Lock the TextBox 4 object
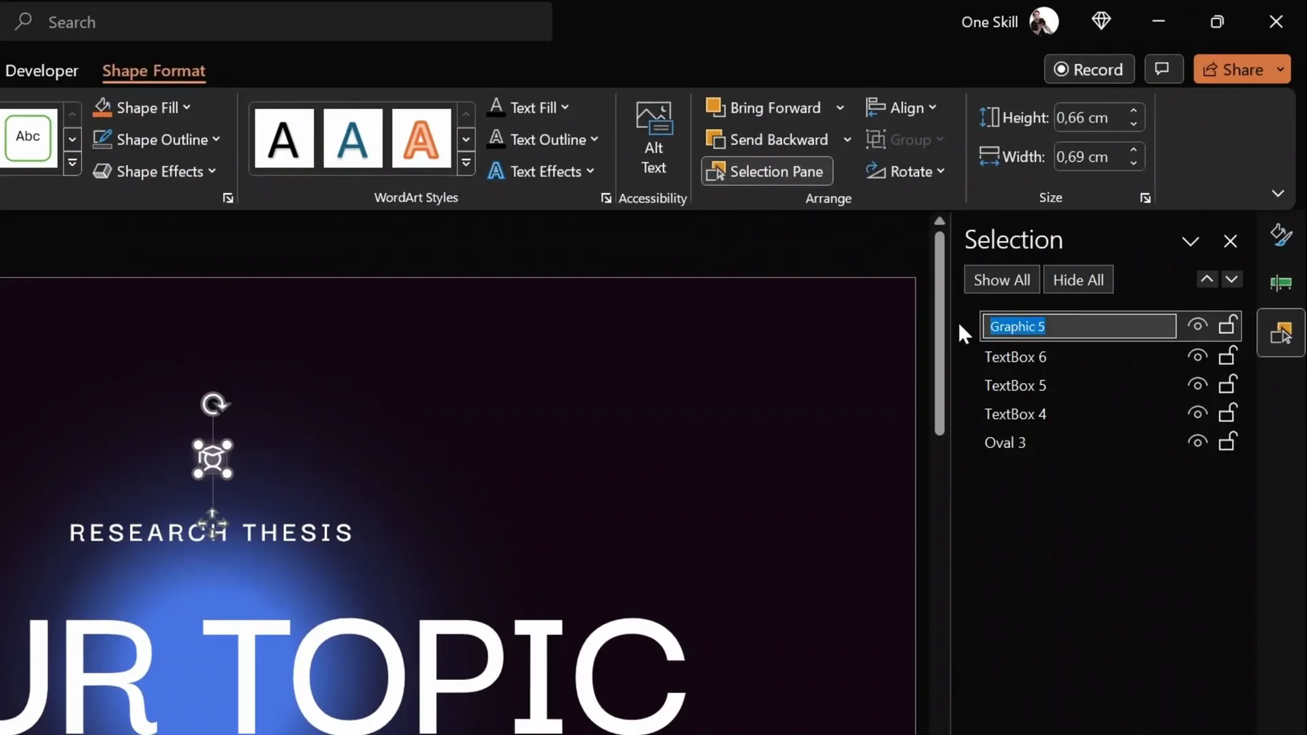The height and width of the screenshot is (735, 1307). pyautogui.click(x=1228, y=412)
